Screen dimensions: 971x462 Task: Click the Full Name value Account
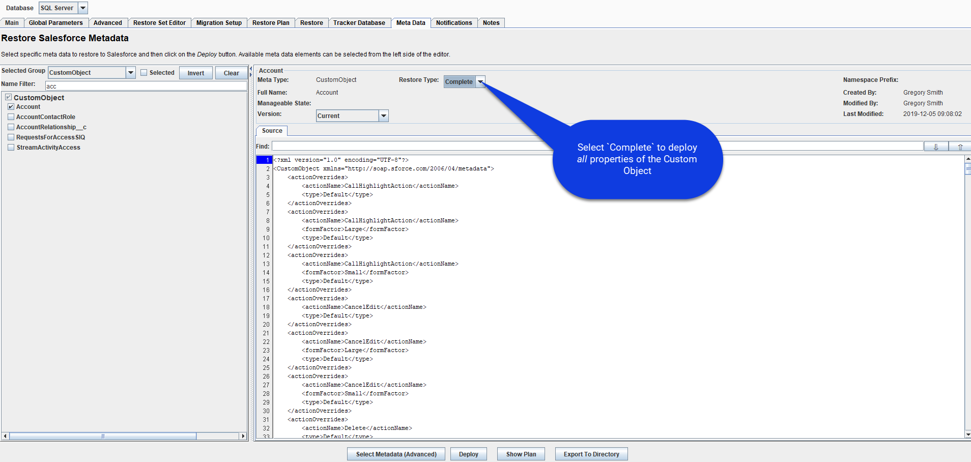(327, 93)
